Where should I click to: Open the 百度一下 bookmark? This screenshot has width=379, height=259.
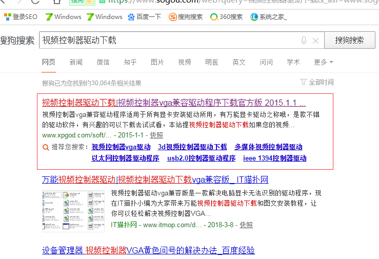click(144, 17)
